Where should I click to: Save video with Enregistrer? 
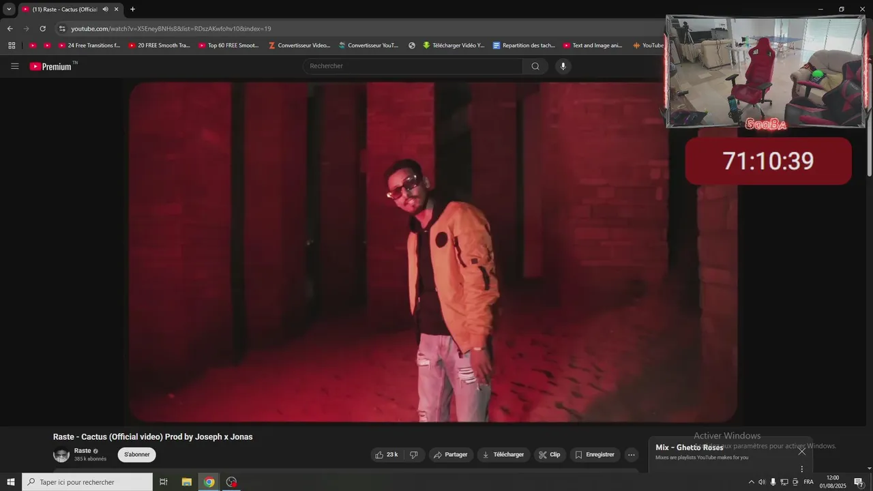(595, 455)
